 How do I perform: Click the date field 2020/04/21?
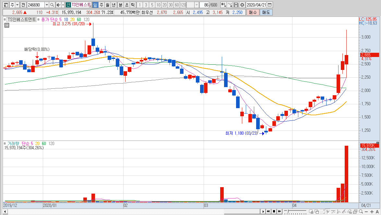click(256, 5)
